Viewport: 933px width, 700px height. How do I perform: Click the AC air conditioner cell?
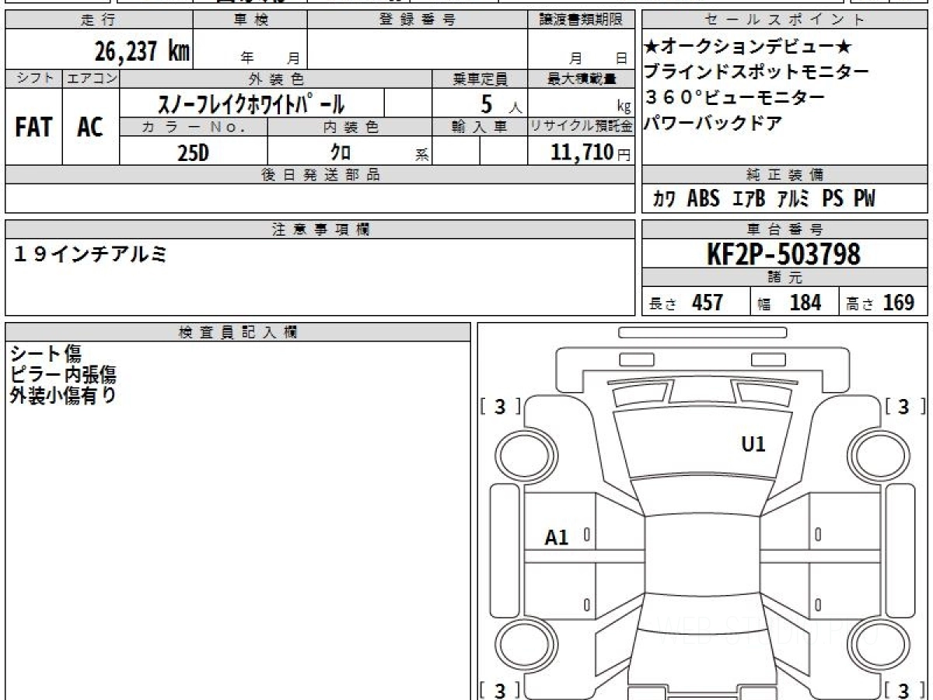91,127
